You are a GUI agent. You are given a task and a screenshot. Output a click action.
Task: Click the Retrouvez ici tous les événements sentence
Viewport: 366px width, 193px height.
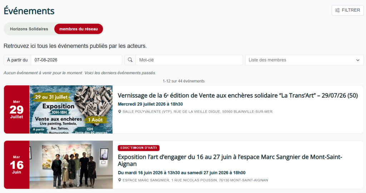(x=75, y=46)
